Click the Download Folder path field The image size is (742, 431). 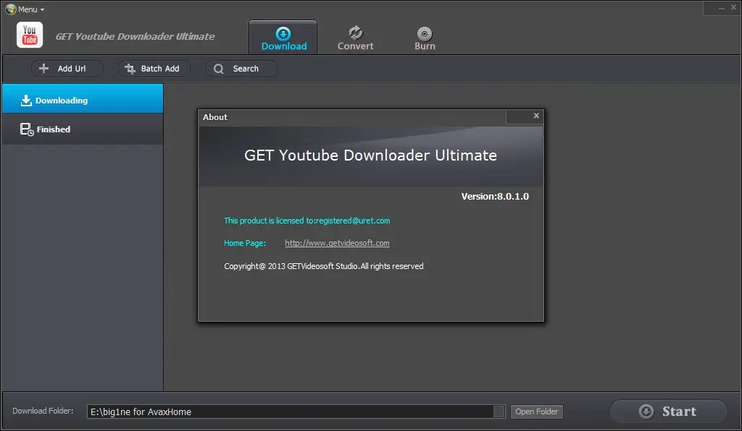290,411
